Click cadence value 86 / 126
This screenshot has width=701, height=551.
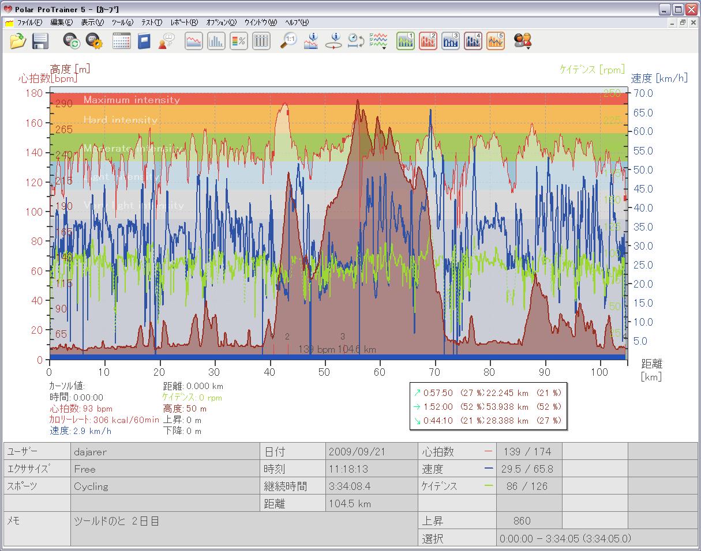pyautogui.click(x=529, y=486)
